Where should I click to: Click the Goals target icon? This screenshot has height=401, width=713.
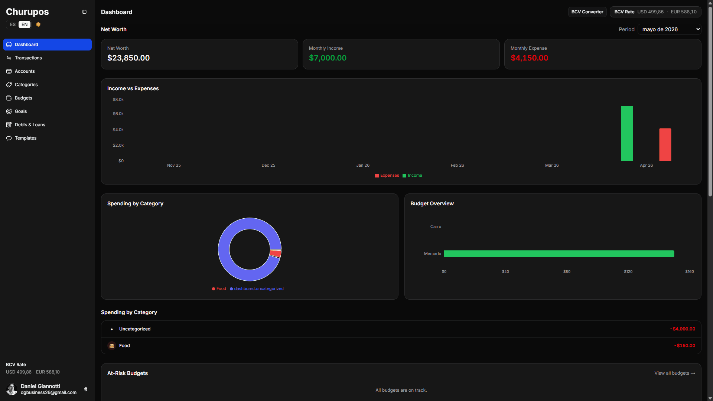click(x=9, y=111)
